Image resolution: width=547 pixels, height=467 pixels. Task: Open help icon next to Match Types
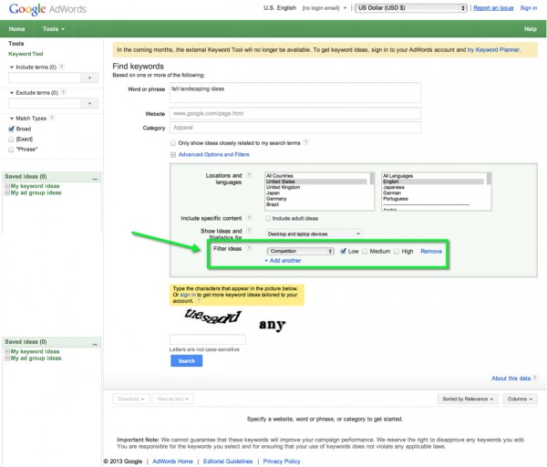coord(52,118)
